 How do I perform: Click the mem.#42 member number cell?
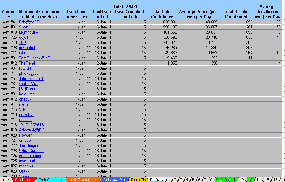click(x=9, y=63)
